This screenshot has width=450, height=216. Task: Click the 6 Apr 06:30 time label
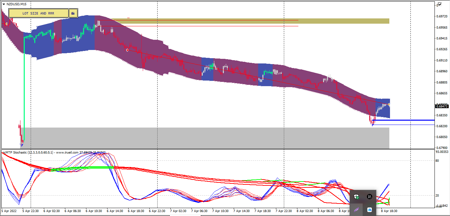pyautogui.click(x=73, y=211)
